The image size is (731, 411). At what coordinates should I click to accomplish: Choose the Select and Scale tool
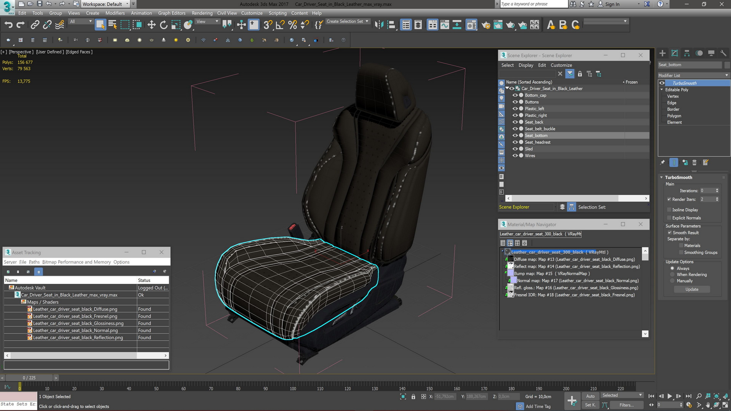(x=176, y=25)
